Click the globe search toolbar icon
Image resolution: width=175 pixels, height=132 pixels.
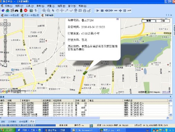[76, 11]
